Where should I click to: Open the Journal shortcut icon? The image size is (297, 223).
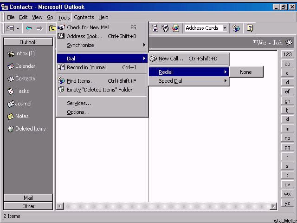tap(11, 104)
